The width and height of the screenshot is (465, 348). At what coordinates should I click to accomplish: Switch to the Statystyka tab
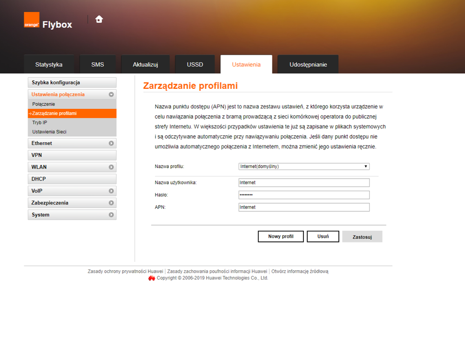click(x=49, y=65)
